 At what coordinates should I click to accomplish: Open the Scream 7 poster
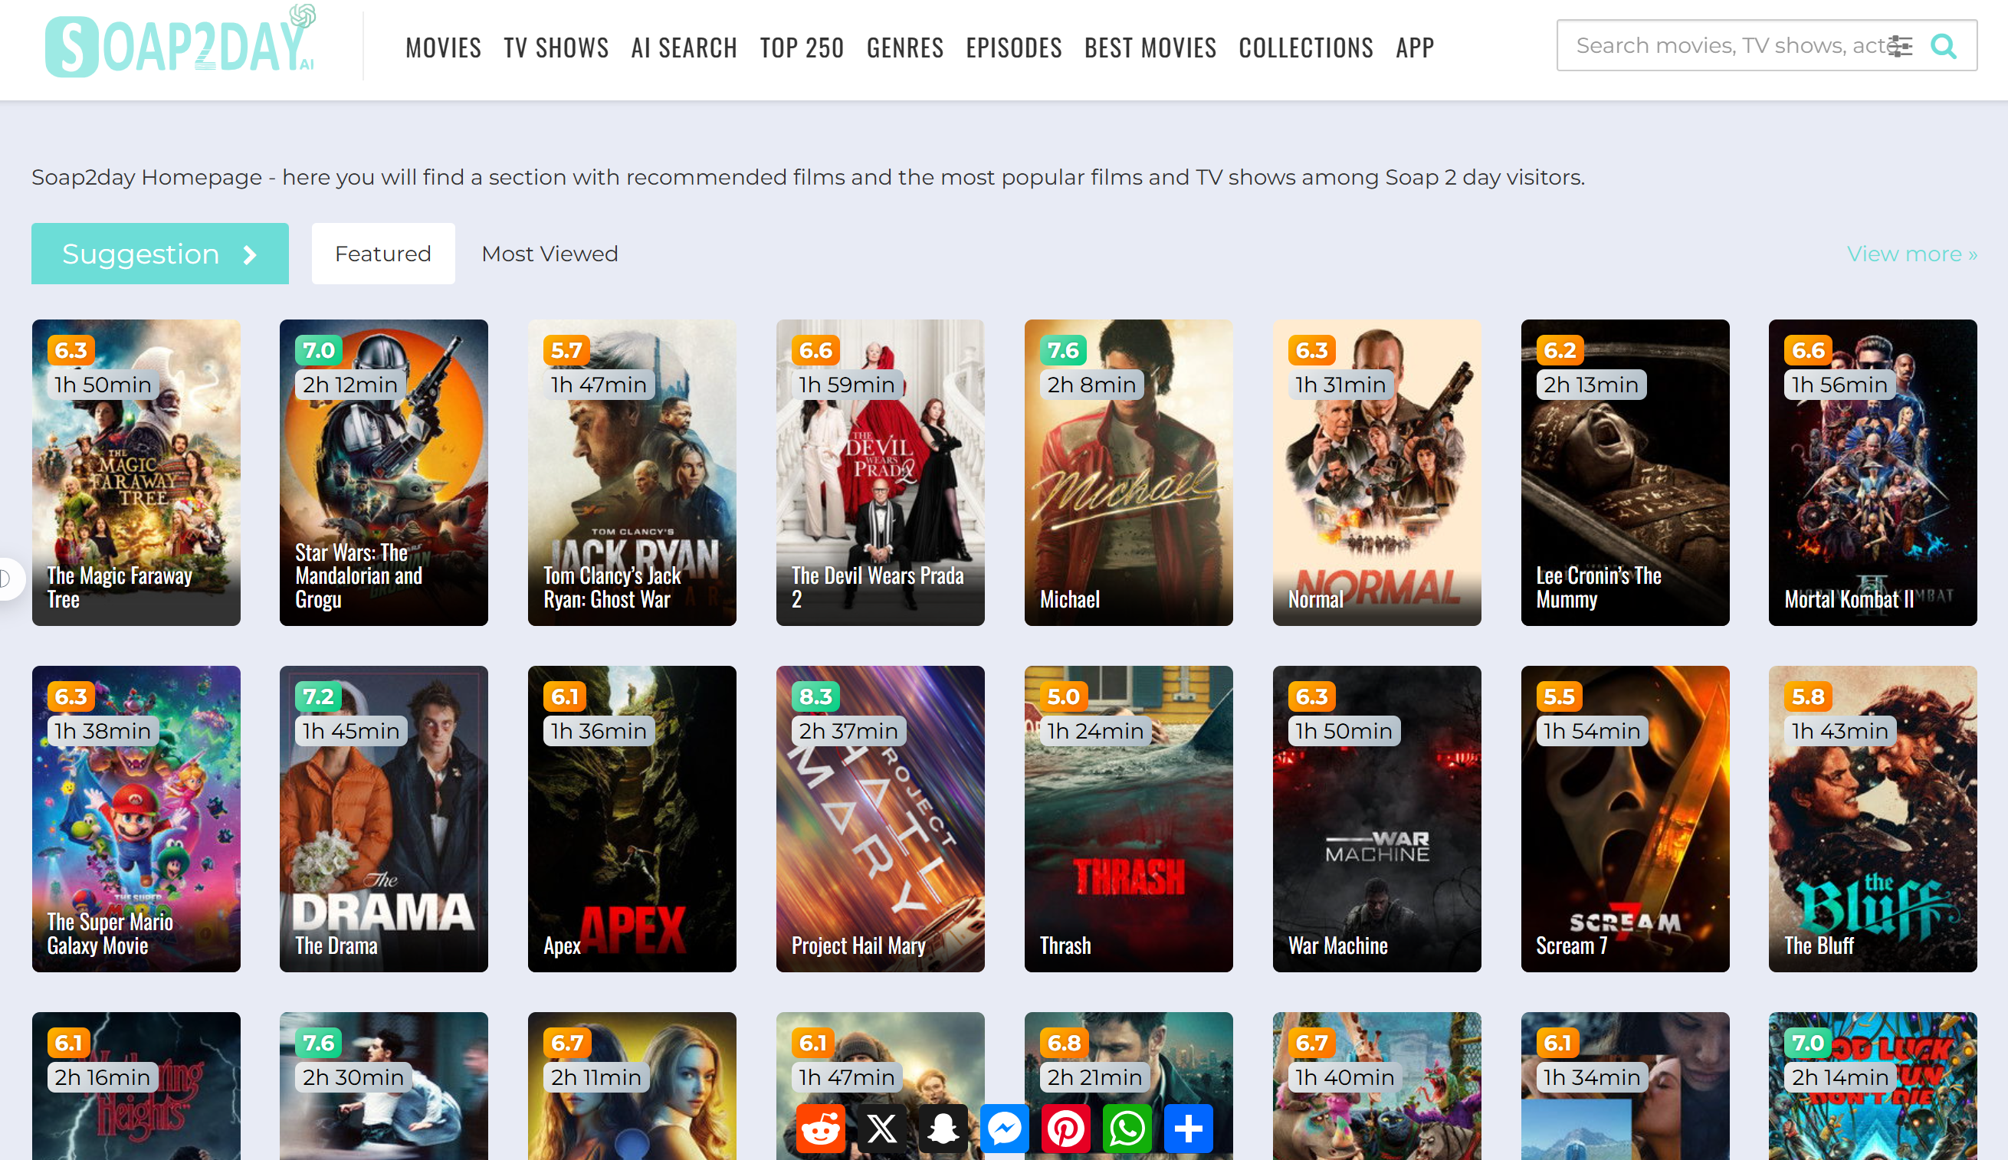point(1626,819)
